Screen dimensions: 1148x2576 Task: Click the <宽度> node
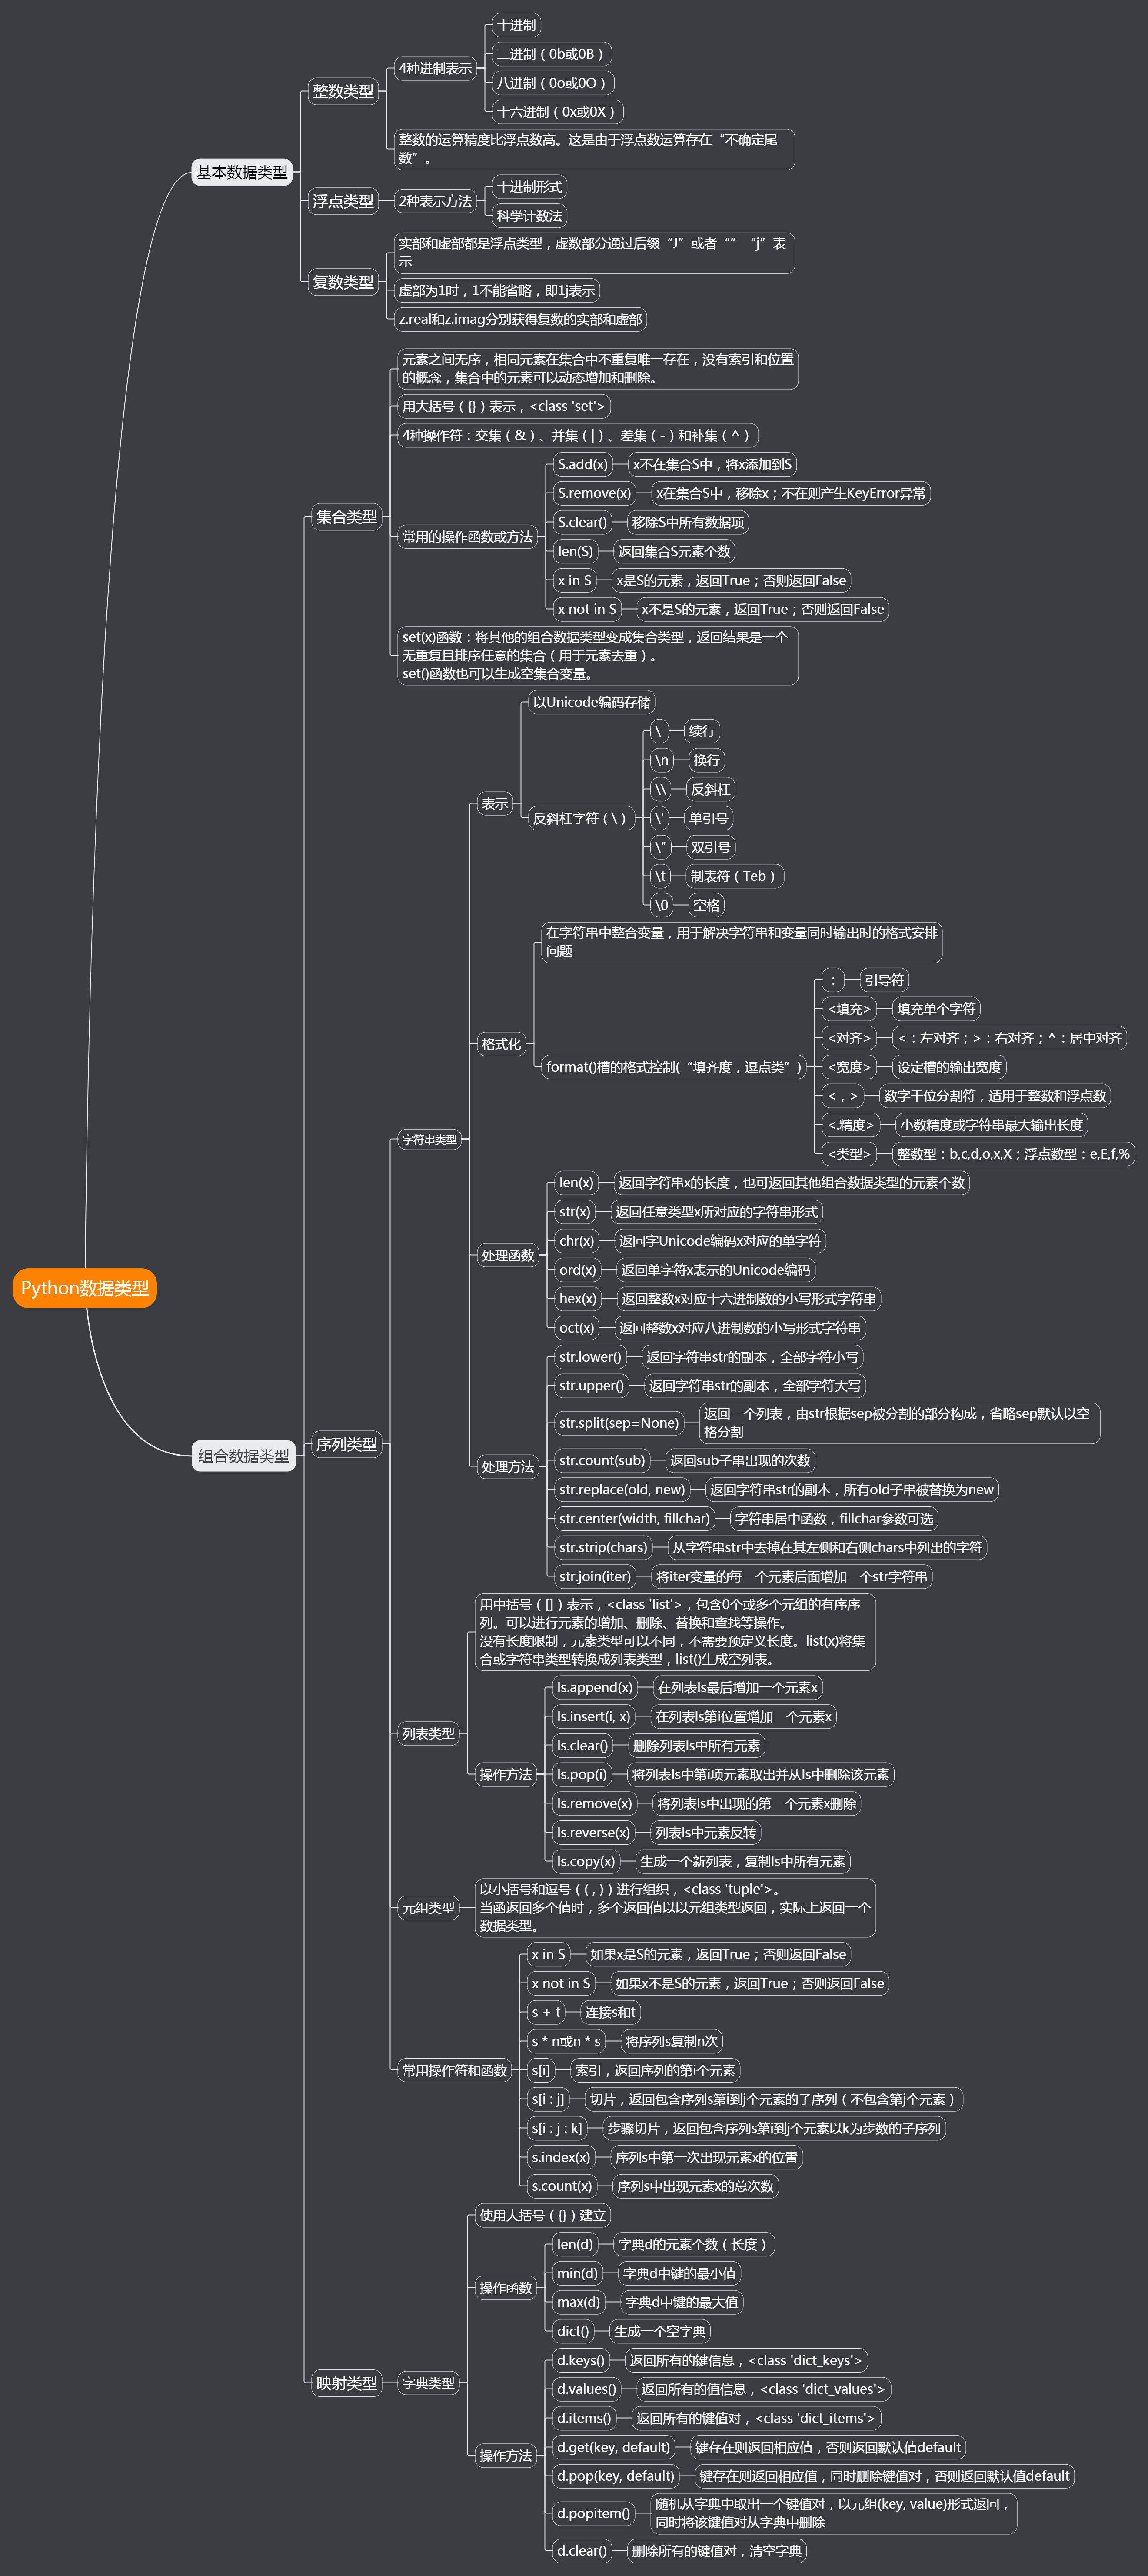click(849, 1067)
